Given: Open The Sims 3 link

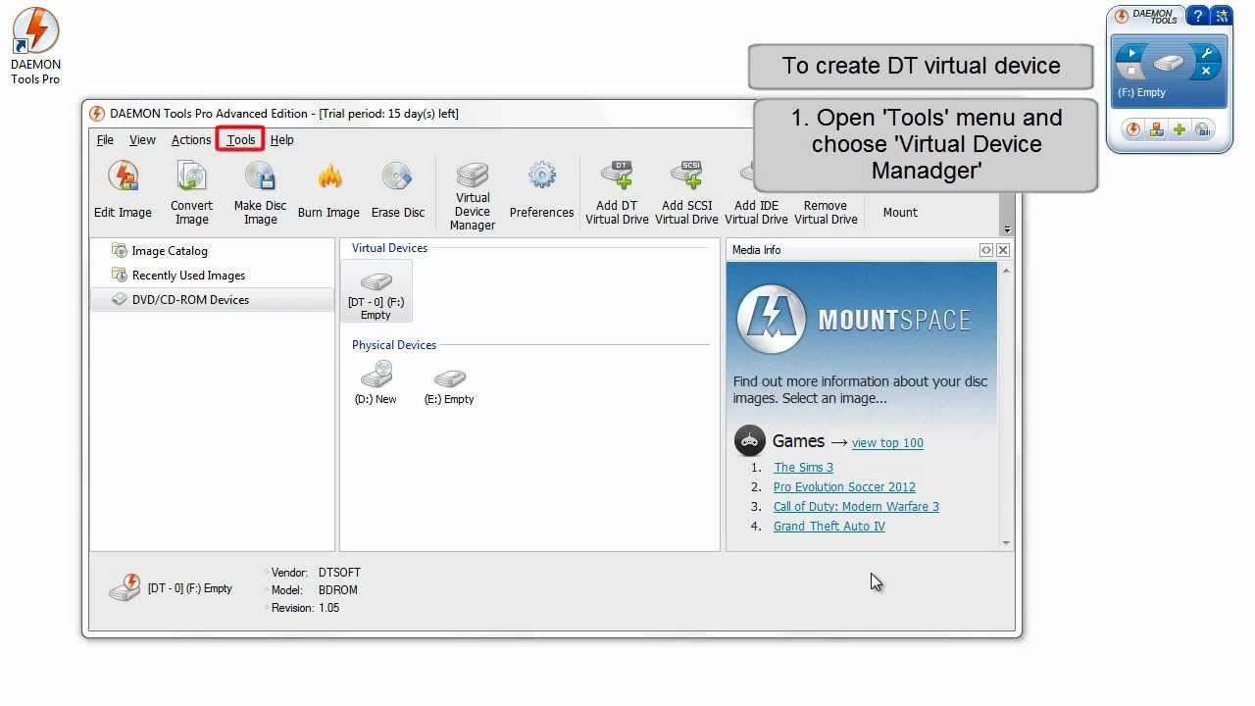Looking at the screenshot, I should [x=803, y=468].
